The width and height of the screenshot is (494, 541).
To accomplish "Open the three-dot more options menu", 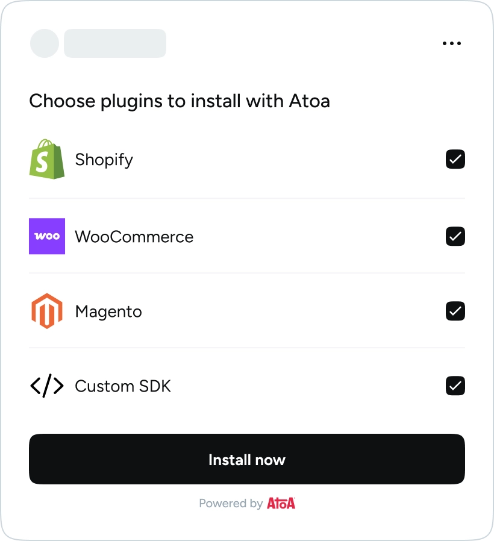I will pyautogui.click(x=452, y=43).
